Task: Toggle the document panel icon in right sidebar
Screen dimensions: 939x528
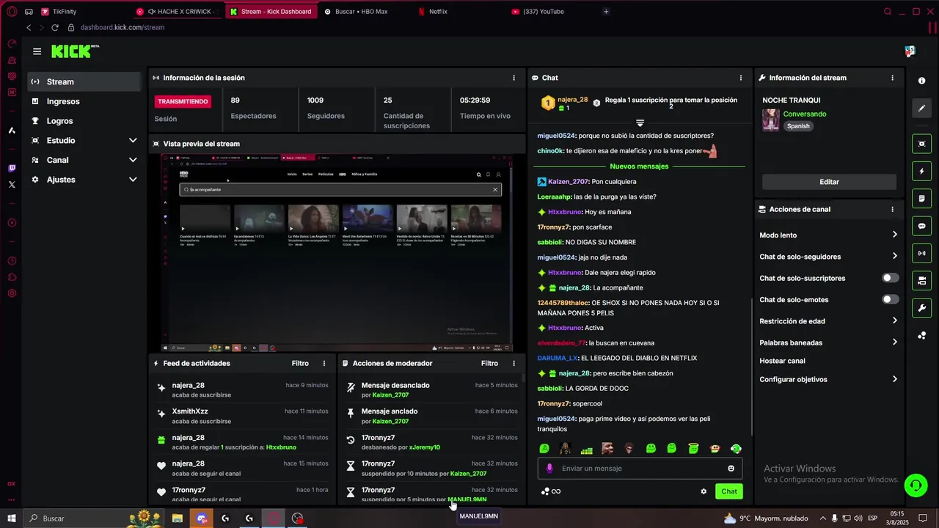Action: (x=922, y=199)
